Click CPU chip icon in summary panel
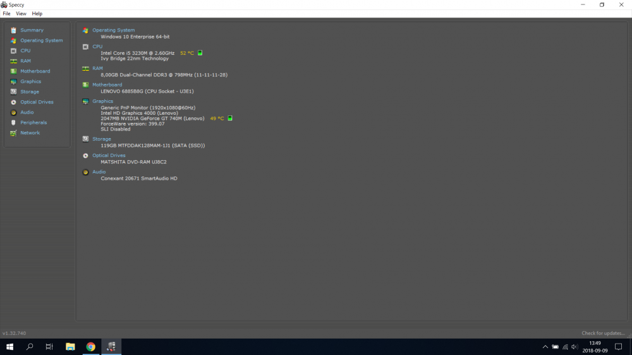 click(x=85, y=47)
